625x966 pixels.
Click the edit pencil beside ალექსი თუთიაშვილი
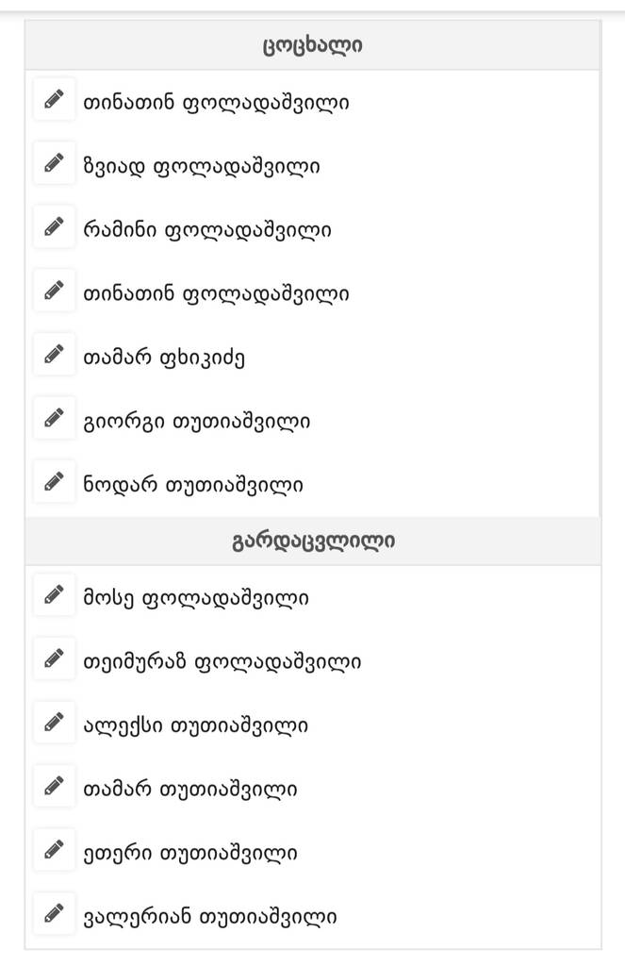54,724
